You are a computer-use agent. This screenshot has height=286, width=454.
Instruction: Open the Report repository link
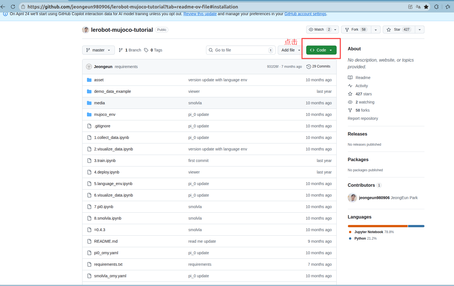pyautogui.click(x=363, y=118)
